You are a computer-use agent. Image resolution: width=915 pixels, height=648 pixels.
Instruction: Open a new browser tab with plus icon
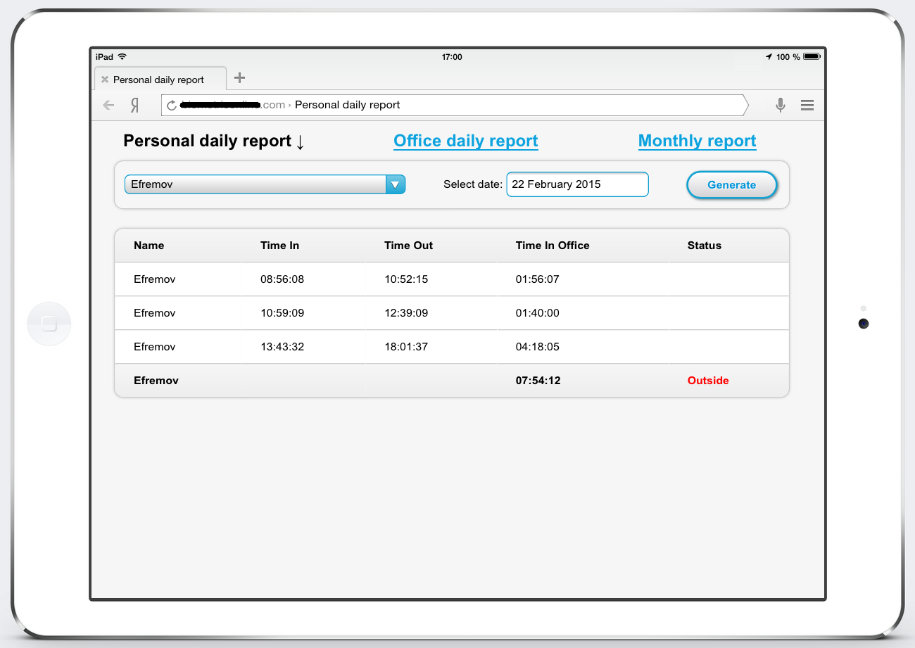[239, 77]
